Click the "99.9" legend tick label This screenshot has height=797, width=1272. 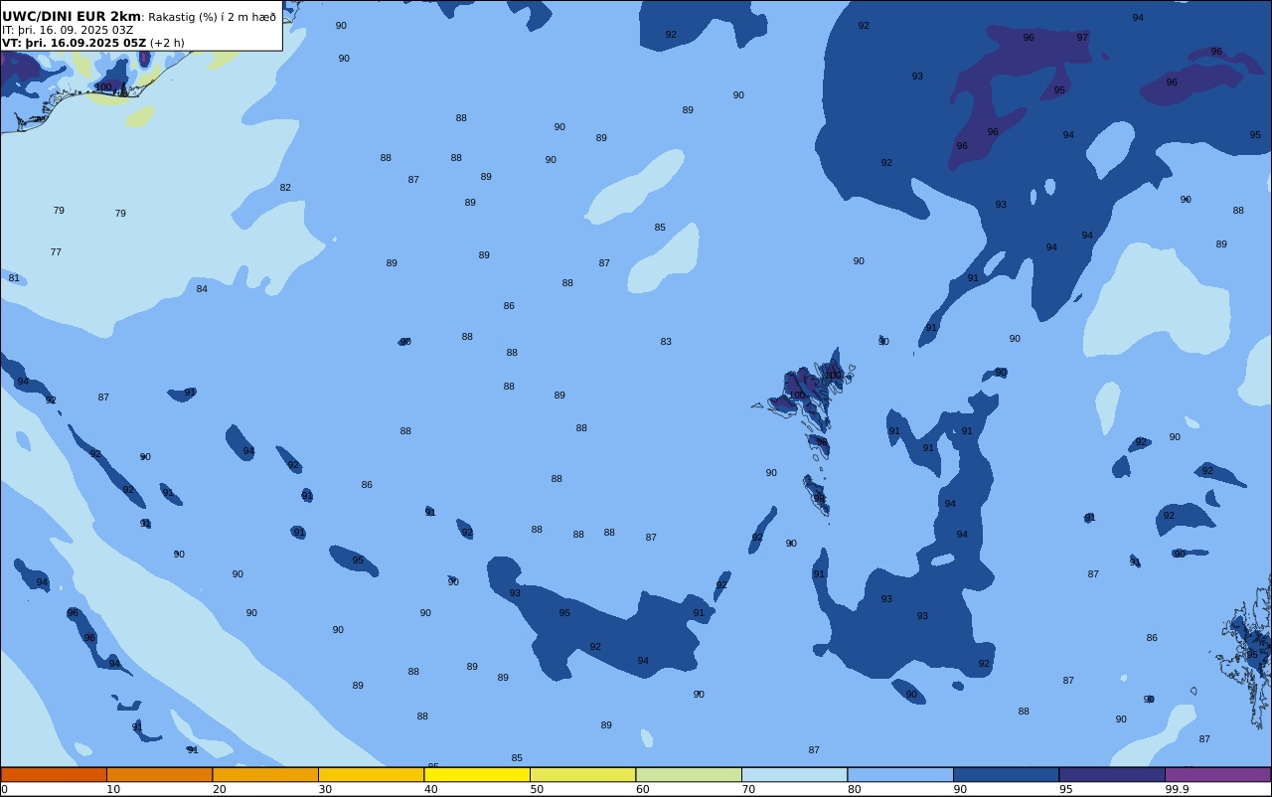pos(1178,789)
